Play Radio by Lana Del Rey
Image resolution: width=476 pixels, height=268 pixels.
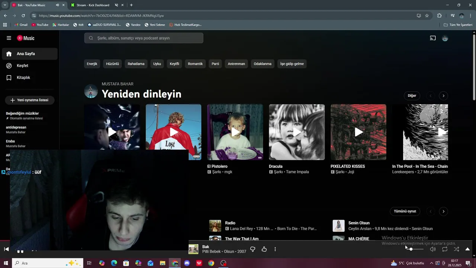(x=215, y=226)
